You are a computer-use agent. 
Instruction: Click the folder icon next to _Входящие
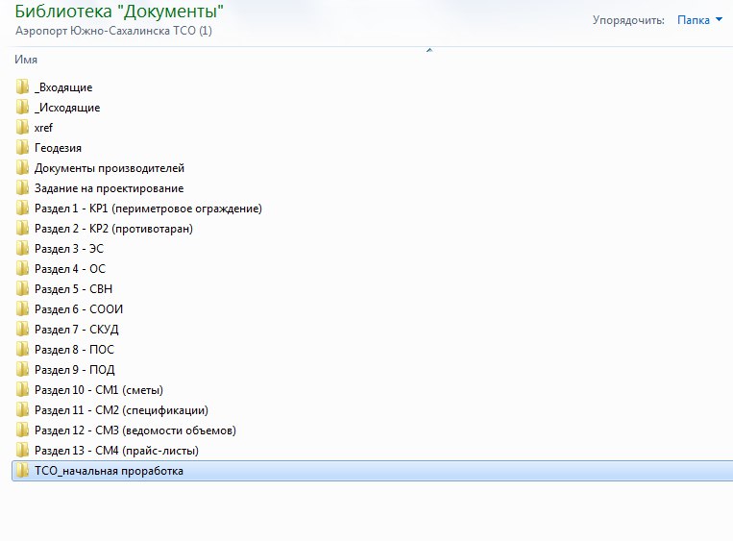click(x=22, y=87)
